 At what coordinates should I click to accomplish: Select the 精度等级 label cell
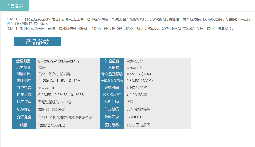(24, 94)
